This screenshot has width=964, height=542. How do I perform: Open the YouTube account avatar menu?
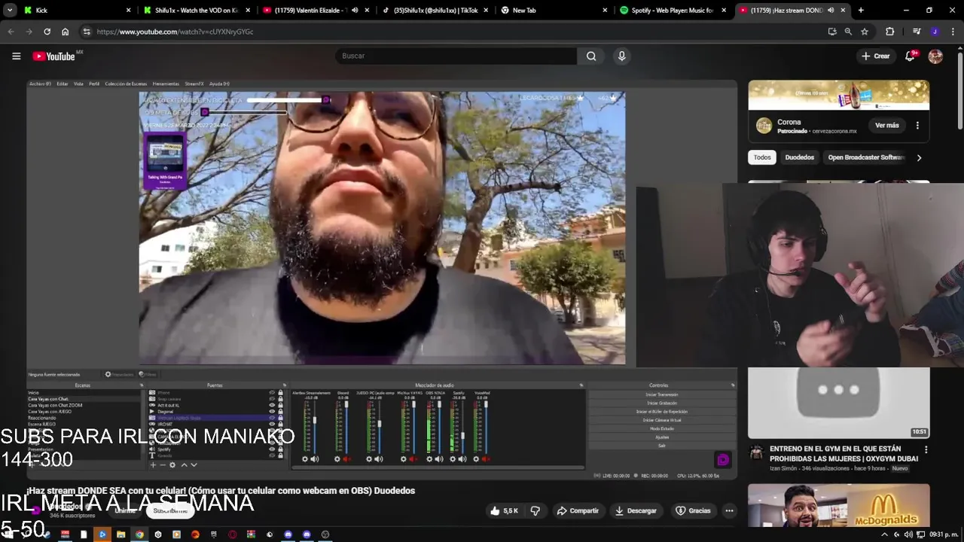pos(935,56)
